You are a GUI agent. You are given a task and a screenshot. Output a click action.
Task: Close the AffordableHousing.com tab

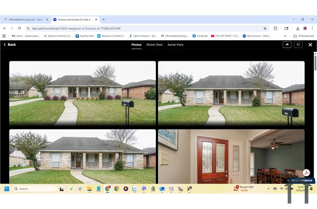coord(47,20)
